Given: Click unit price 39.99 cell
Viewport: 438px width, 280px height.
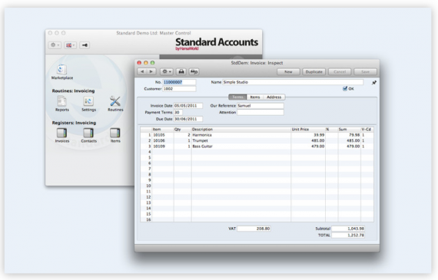Looking at the screenshot, I should (308, 135).
